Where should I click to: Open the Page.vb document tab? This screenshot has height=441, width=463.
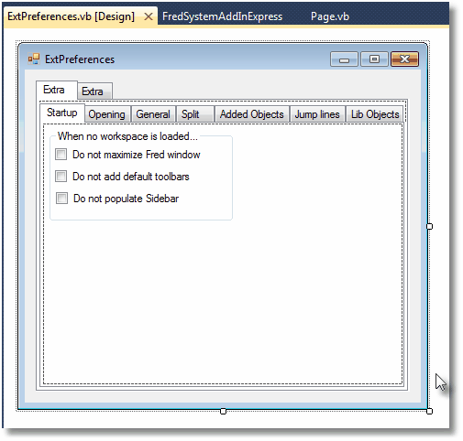tap(330, 16)
